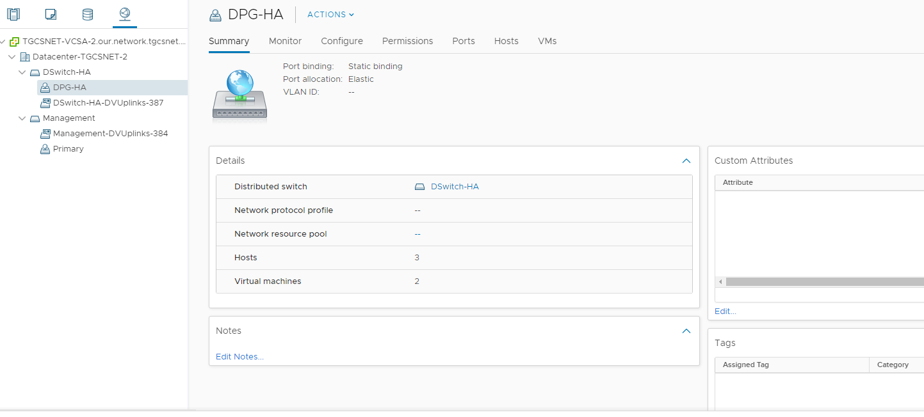
Task: Collapse the DSwitch-HA tree node
Action: point(22,72)
